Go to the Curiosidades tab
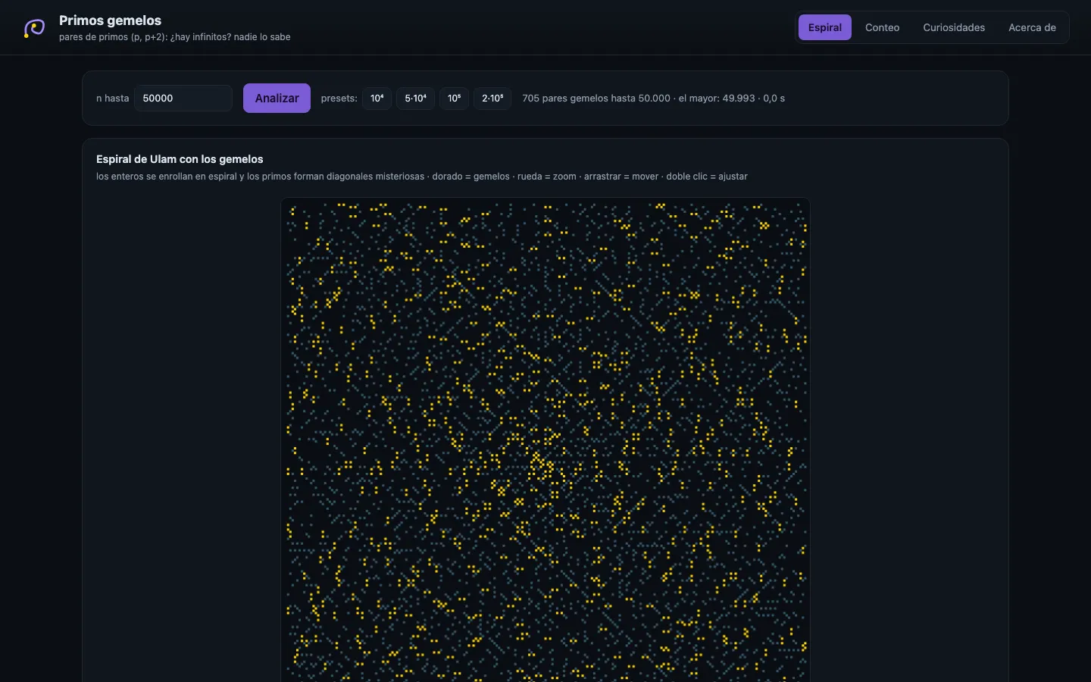1091x682 pixels. [x=954, y=27]
